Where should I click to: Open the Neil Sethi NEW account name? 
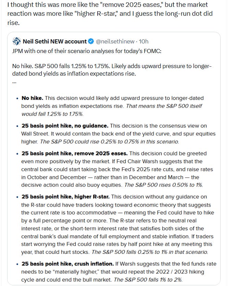pos(54,41)
